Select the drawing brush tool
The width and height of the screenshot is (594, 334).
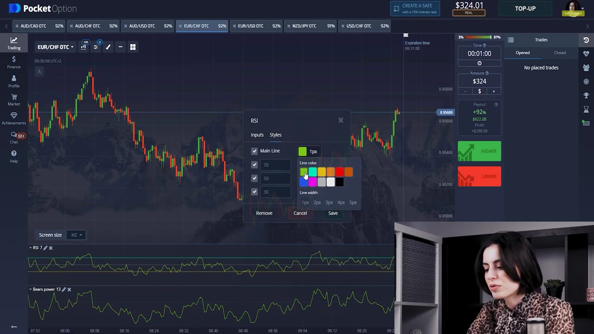pyautogui.click(x=108, y=47)
